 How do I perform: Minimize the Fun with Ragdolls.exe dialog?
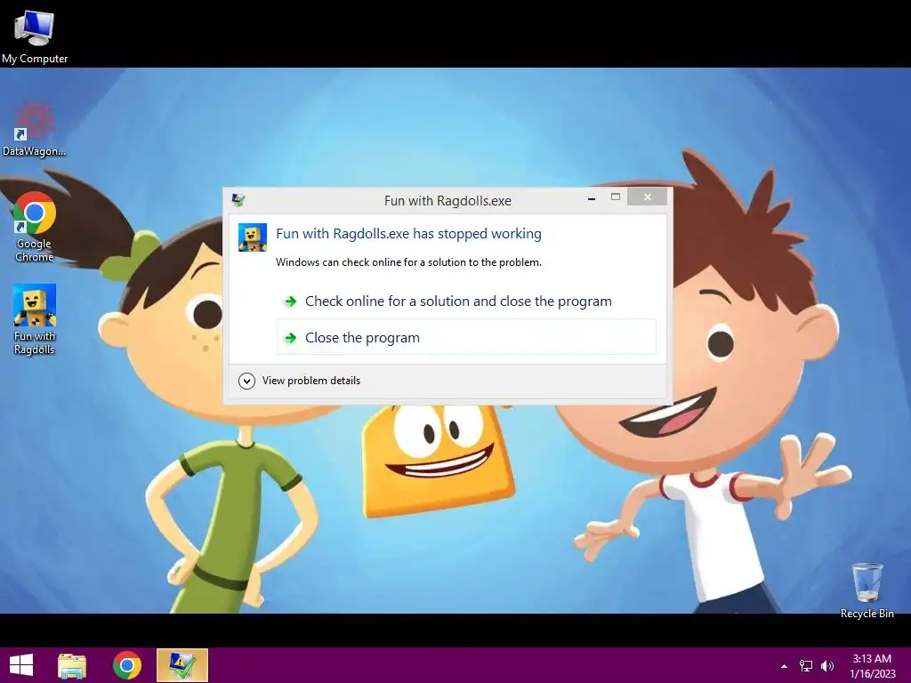point(592,197)
